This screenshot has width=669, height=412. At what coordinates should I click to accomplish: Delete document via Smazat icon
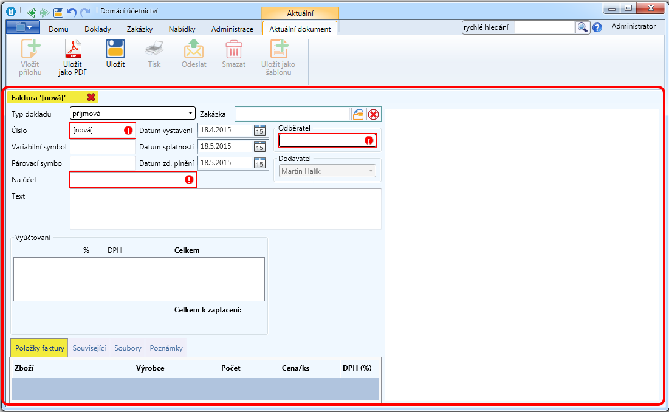tap(233, 49)
